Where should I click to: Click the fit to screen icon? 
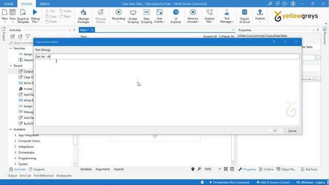226,169
